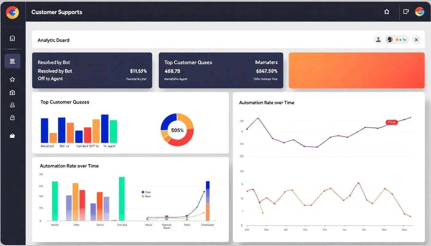The image size is (431, 246).
Task: Click the colorful G logo at top left
Action: (x=13, y=12)
